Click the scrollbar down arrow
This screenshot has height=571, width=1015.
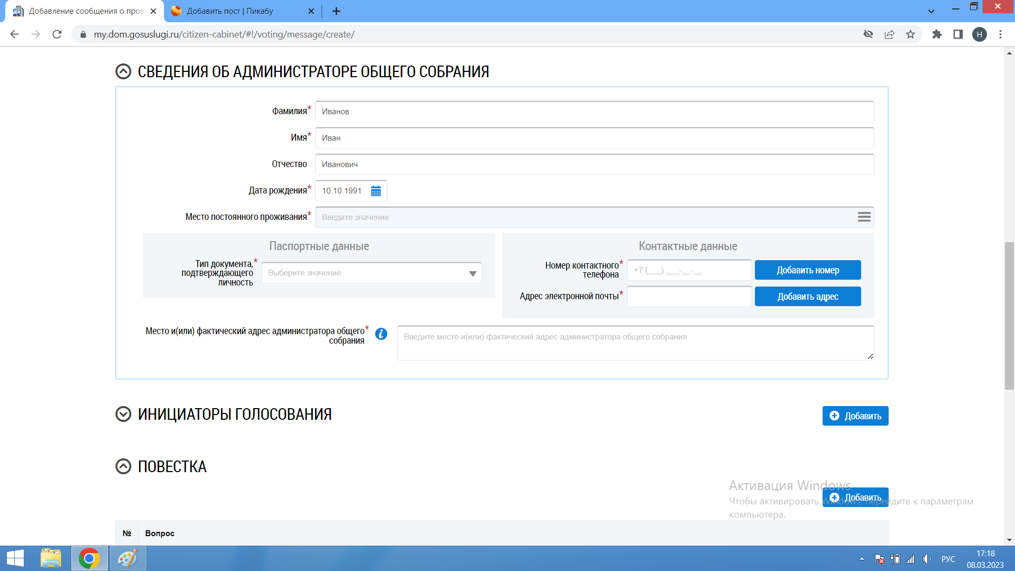pos(1009,540)
